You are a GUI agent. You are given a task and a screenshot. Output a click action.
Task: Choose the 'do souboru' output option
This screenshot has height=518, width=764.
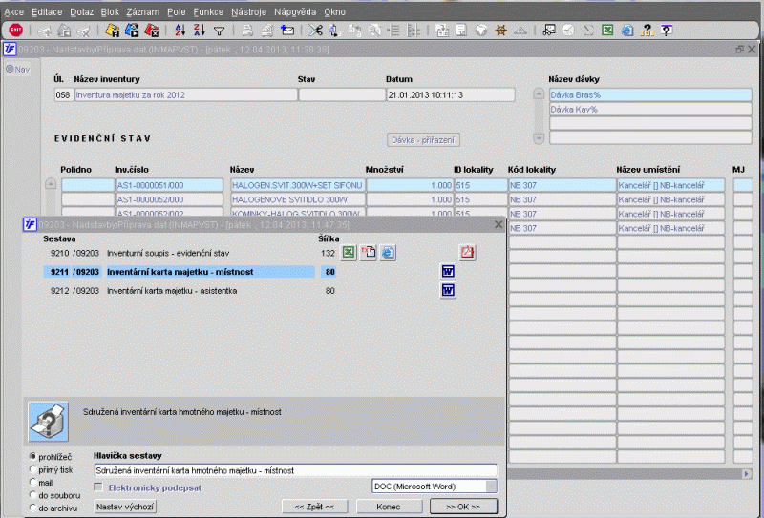click(x=35, y=495)
